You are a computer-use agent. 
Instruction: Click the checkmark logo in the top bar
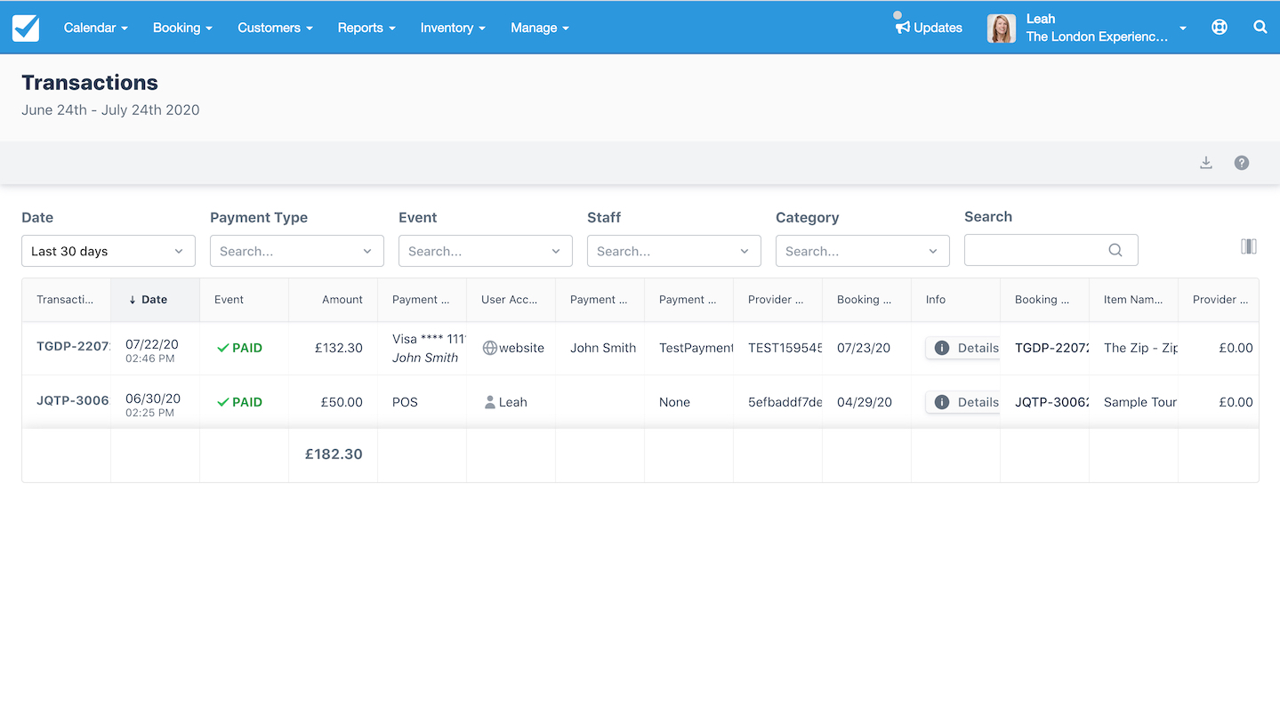(26, 28)
